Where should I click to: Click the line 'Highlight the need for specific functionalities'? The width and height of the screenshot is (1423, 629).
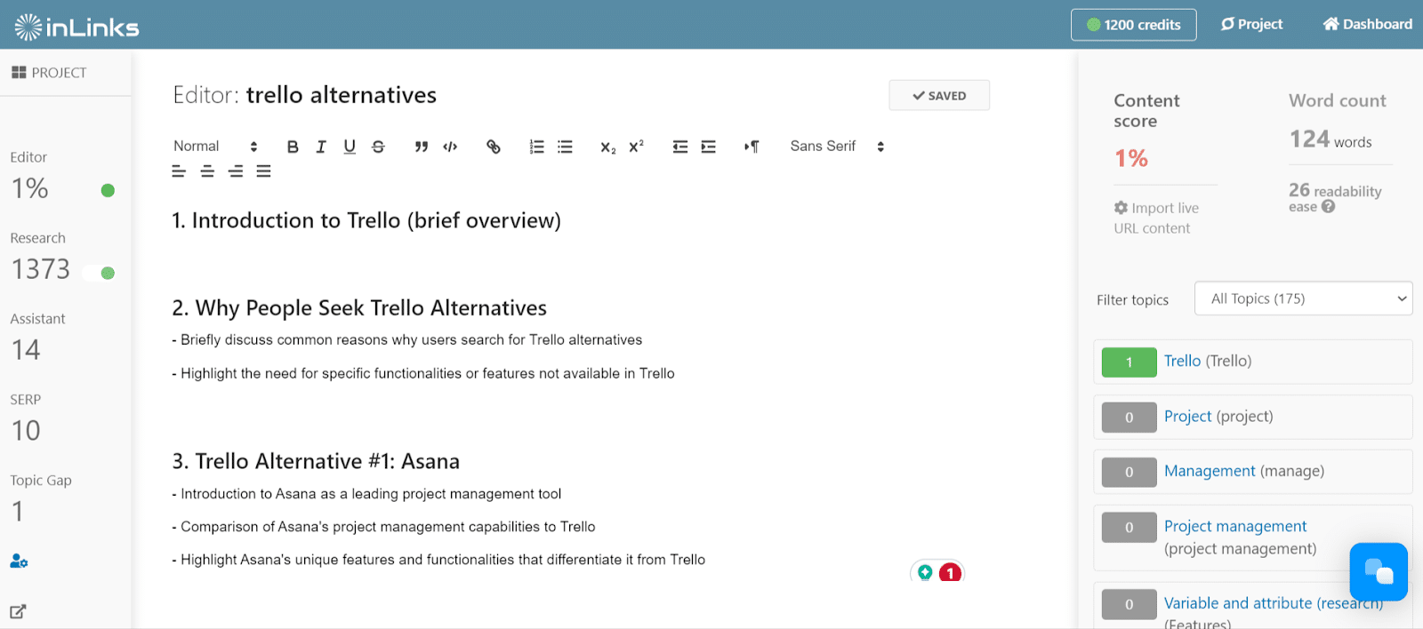(x=423, y=373)
